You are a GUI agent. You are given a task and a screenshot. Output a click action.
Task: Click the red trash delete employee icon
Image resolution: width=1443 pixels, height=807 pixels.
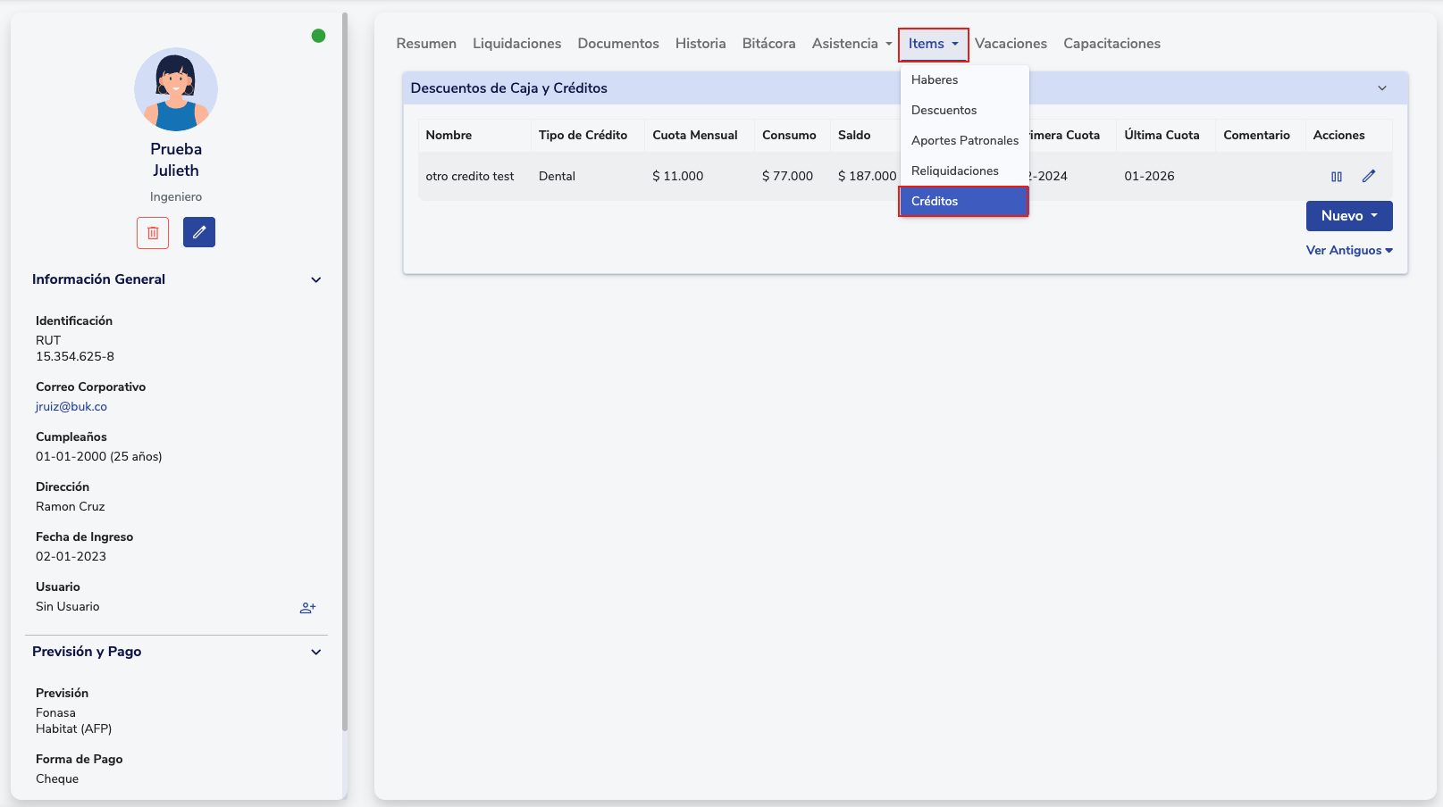153,233
